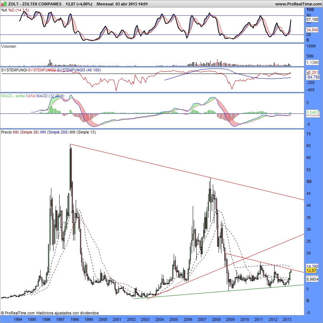Image resolution: width=323 pixels, height=323 pixels.
Task: Click the -400 axis label
Action: pos(310,90)
